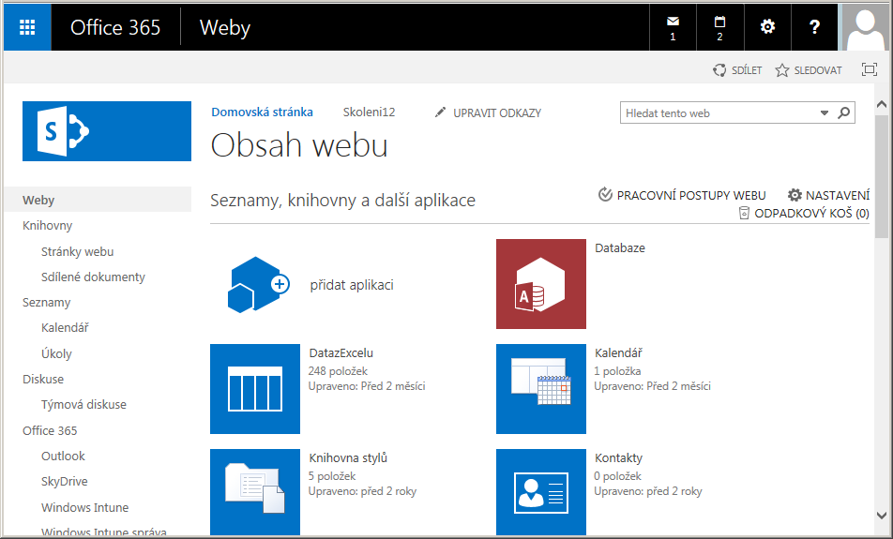The height and width of the screenshot is (539, 893).
Task: Open Stránky webu in the sidebar
Action: [x=78, y=251]
